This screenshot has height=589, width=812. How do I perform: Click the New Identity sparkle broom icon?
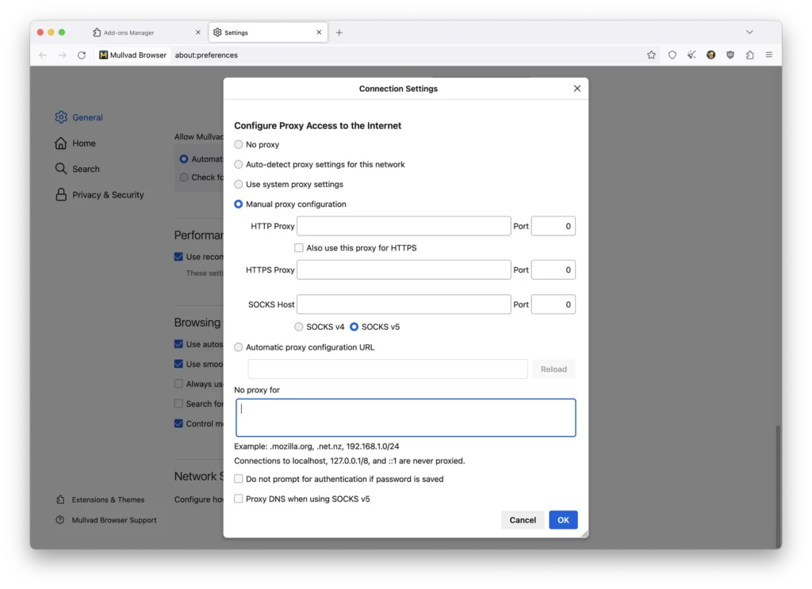[691, 55]
